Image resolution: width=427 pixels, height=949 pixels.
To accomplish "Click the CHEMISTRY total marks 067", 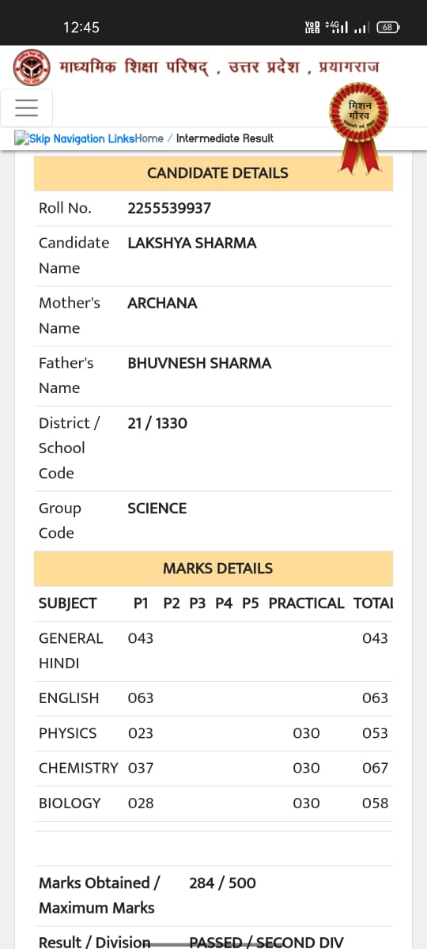I will tap(375, 768).
